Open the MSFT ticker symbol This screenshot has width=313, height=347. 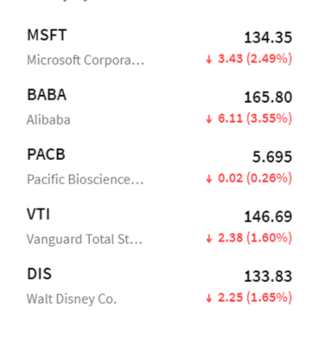click(47, 35)
